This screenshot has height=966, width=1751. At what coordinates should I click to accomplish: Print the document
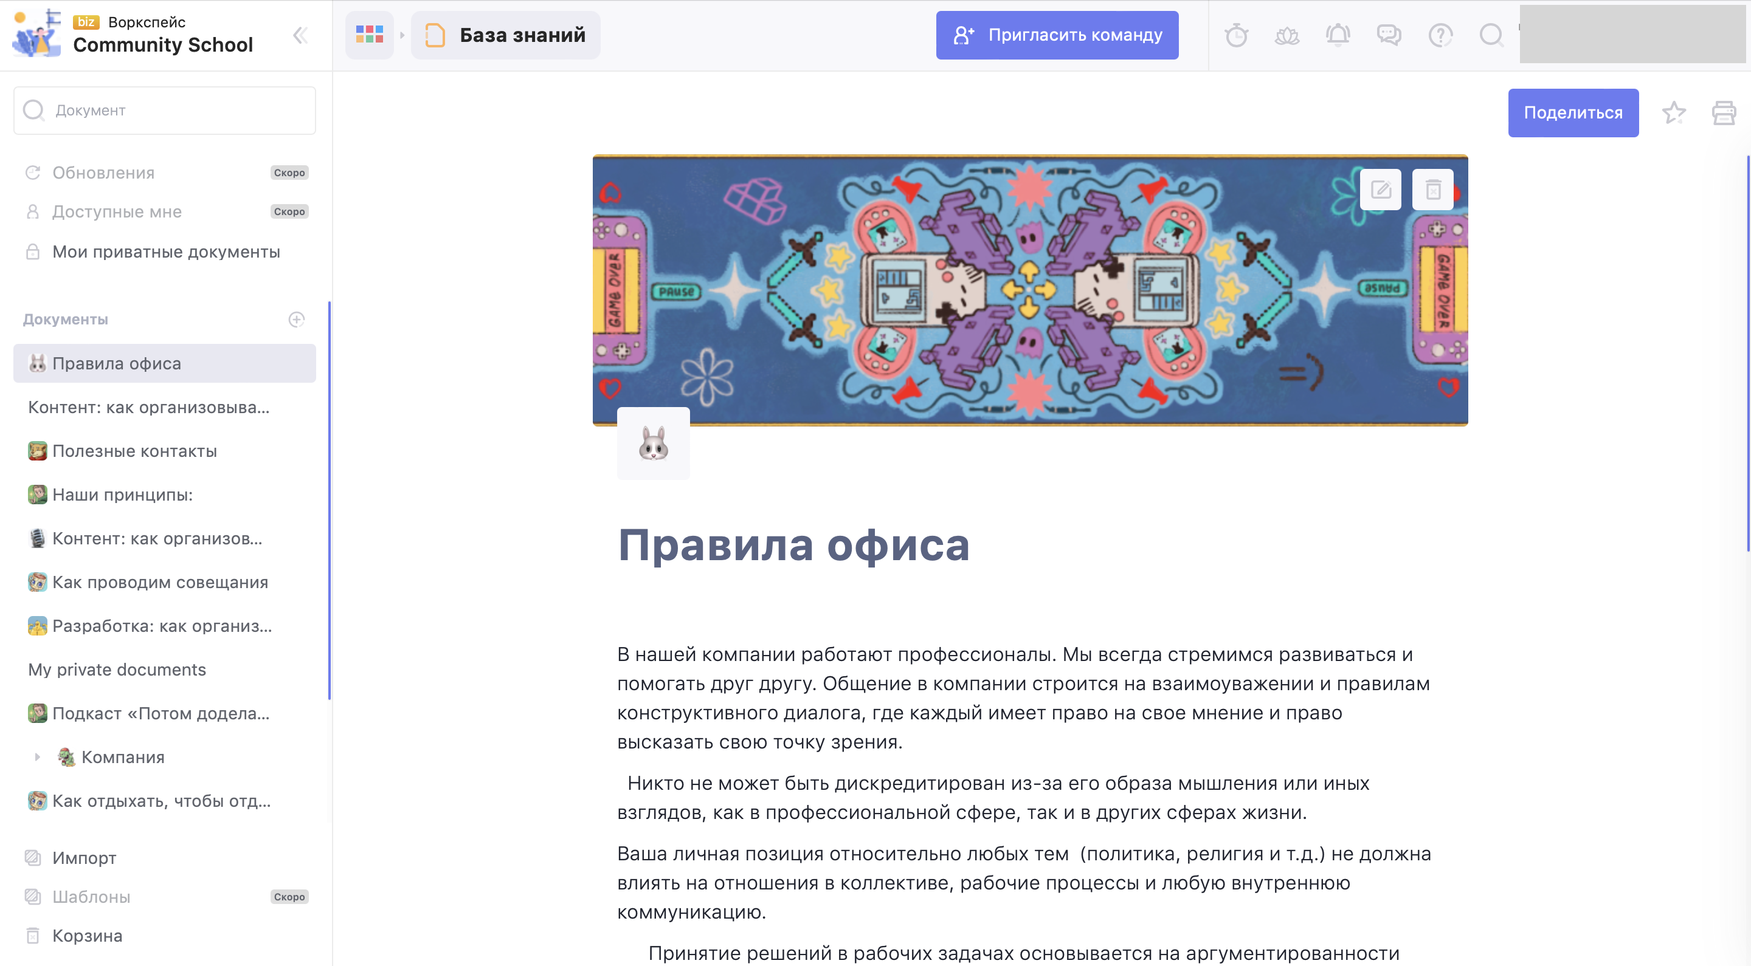(x=1724, y=113)
